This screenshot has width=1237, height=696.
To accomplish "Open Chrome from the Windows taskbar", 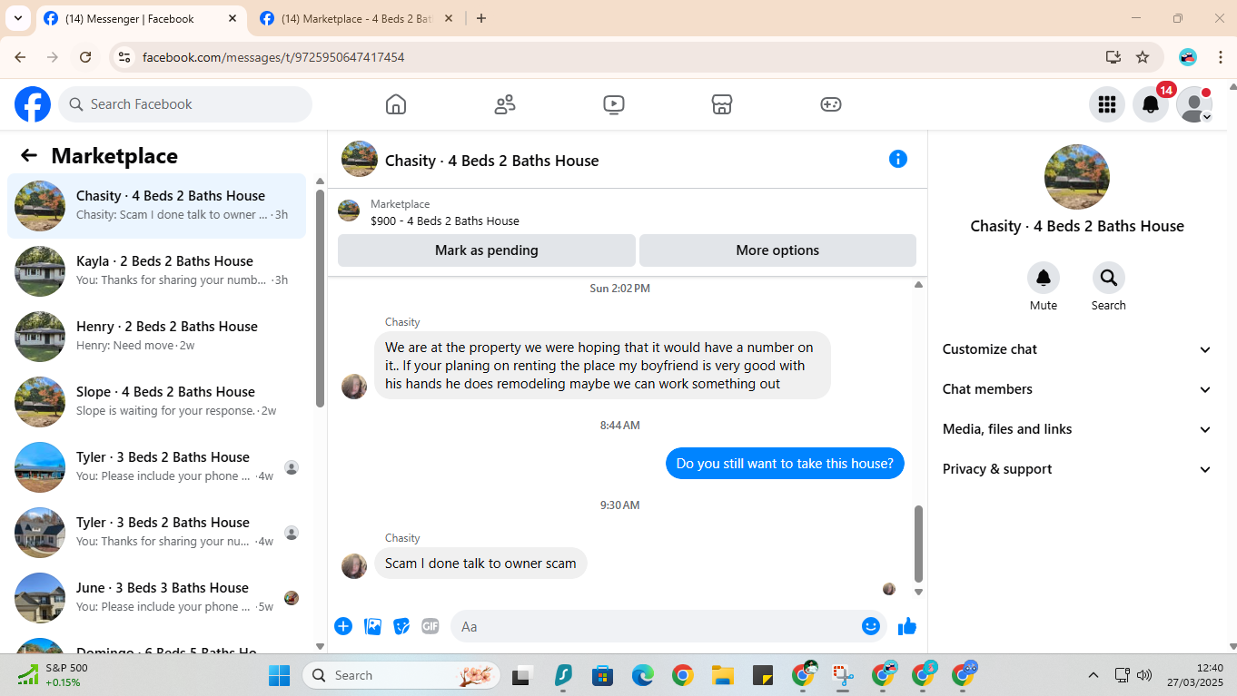I will tap(683, 675).
